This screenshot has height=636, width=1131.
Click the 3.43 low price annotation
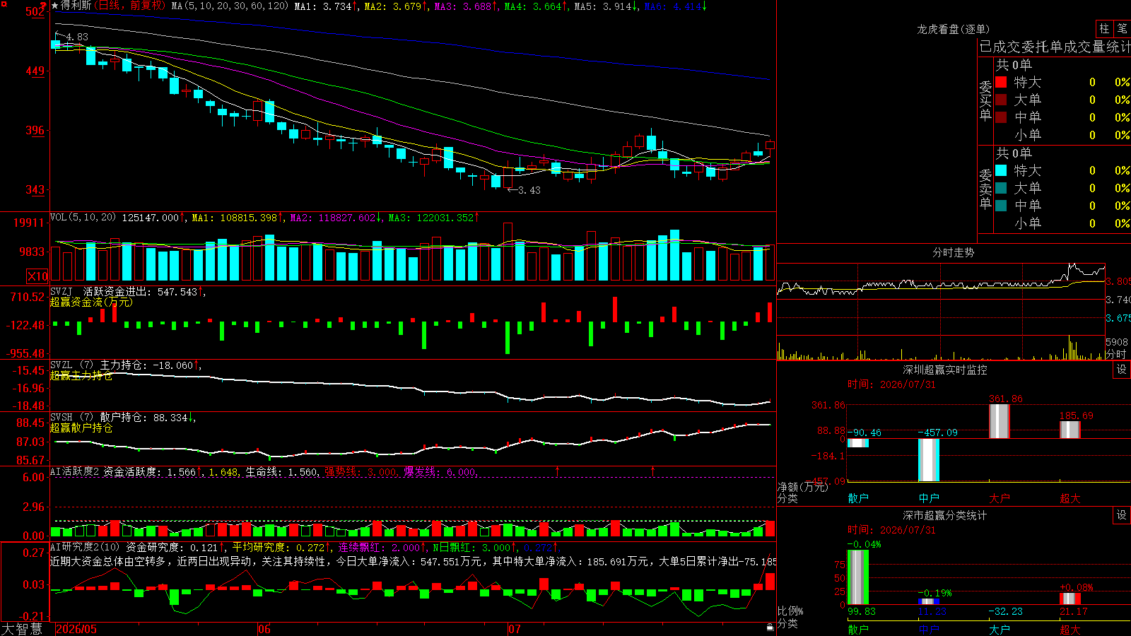pyautogui.click(x=529, y=190)
